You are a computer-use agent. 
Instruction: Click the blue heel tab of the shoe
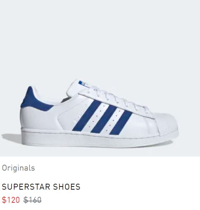(34, 101)
